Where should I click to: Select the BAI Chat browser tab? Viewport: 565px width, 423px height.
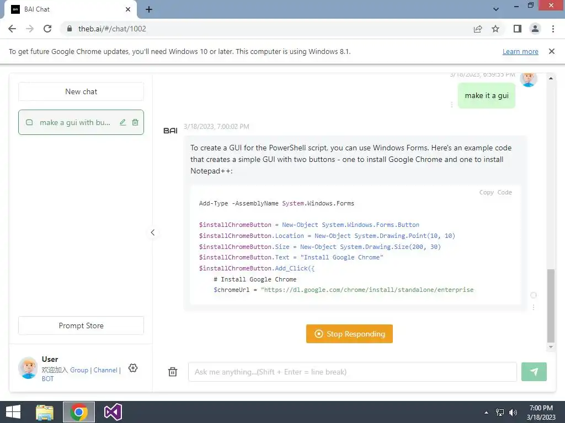pos(70,9)
